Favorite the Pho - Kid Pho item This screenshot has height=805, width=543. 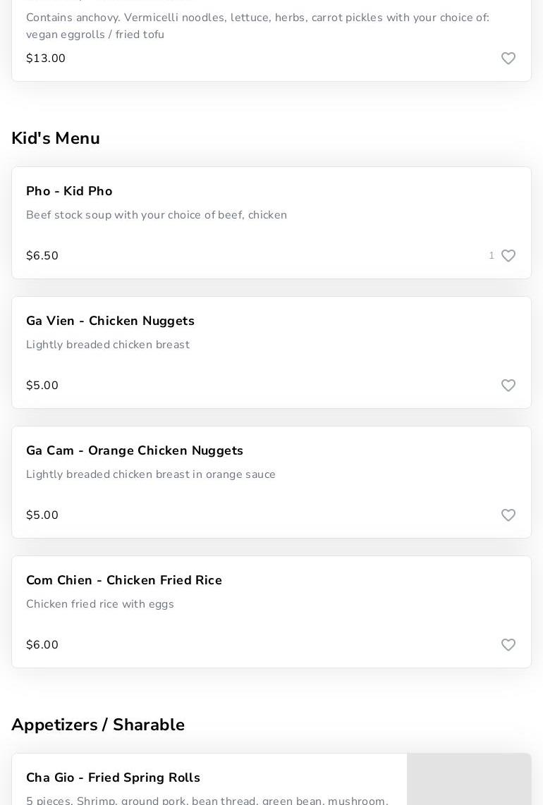pos(508,256)
